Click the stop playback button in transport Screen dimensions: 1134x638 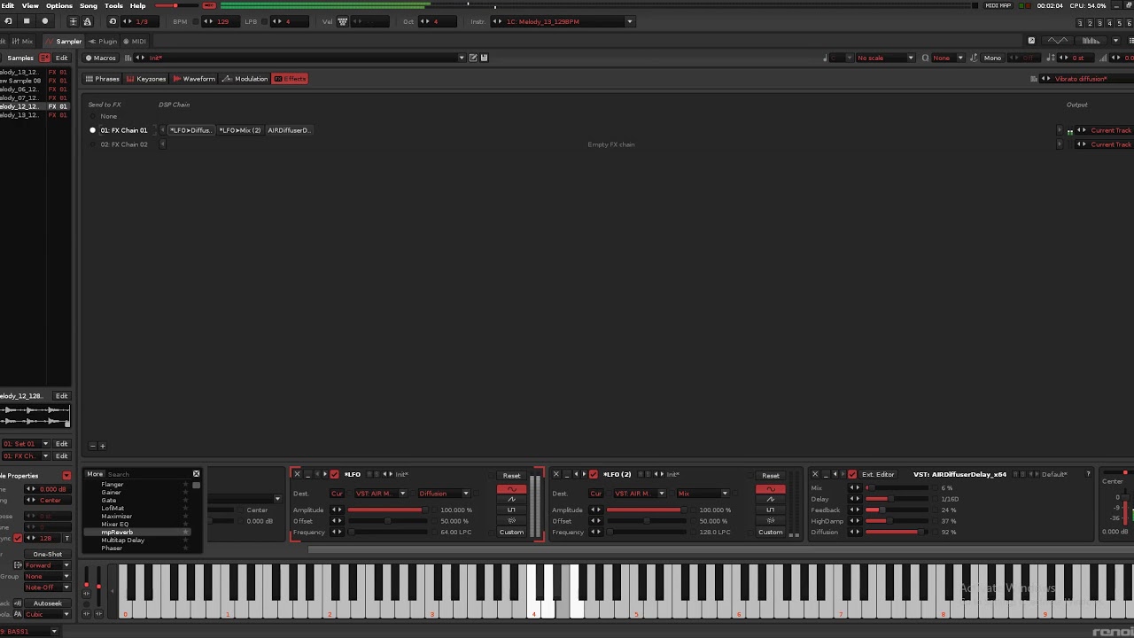[27, 21]
